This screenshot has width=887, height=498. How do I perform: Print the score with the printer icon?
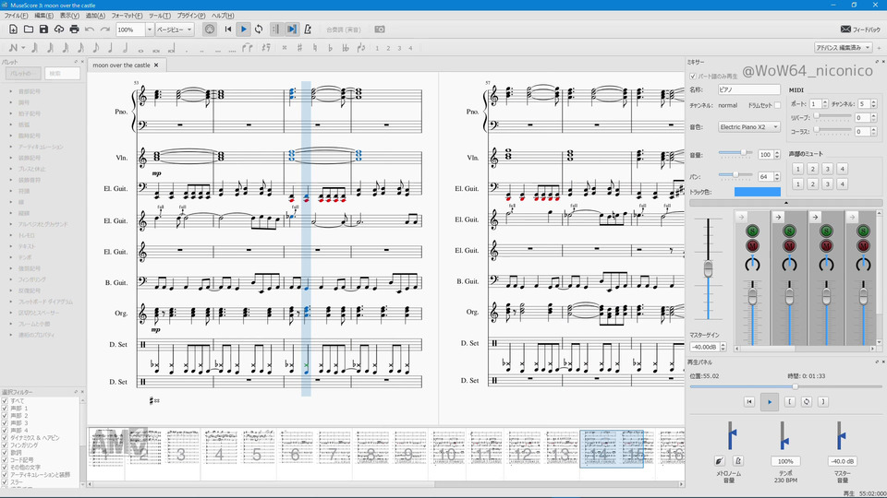pos(74,30)
